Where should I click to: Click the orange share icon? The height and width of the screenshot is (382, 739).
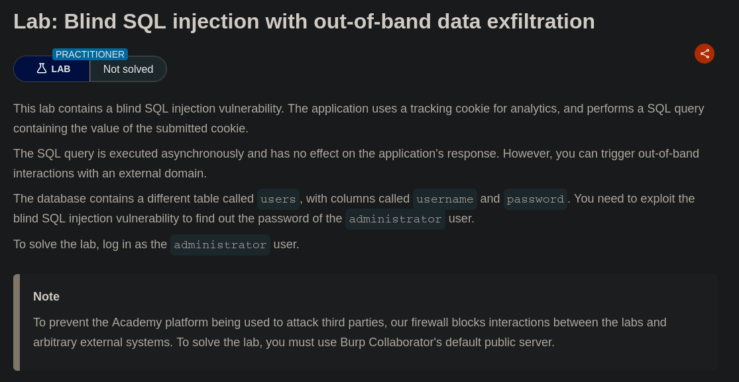point(704,54)
